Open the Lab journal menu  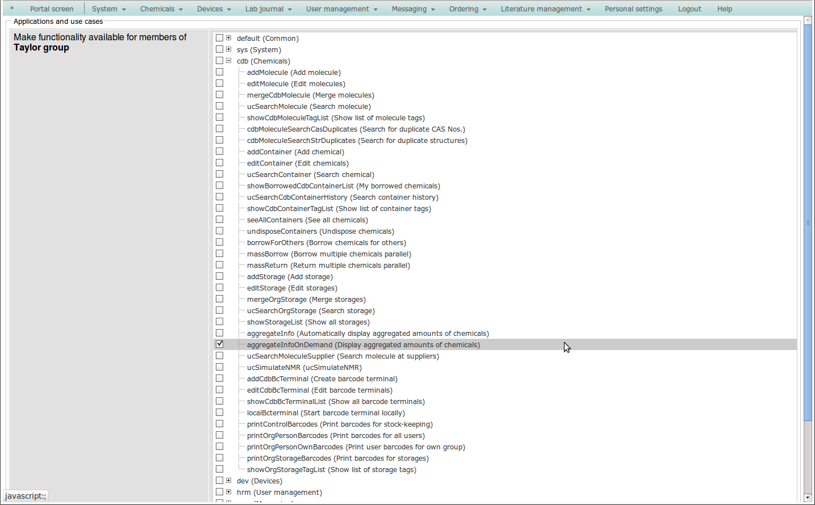(x=268, y=9)
